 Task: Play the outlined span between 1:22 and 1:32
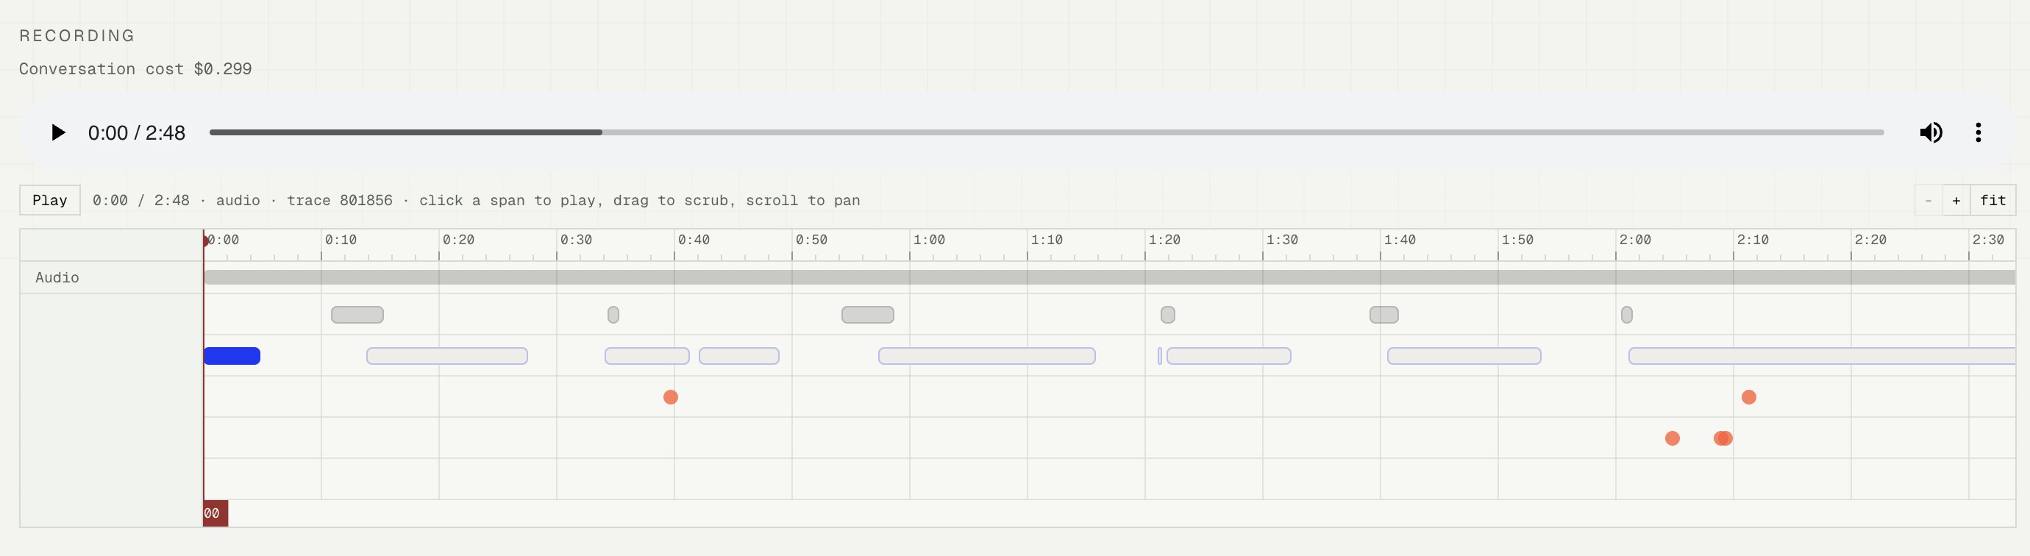[1228, 356]
